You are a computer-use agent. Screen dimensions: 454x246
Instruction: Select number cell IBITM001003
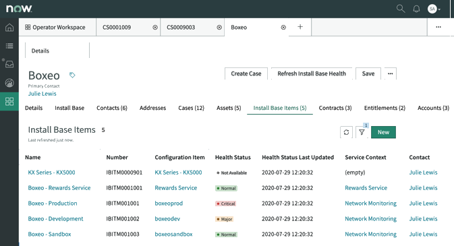point(123,234)
